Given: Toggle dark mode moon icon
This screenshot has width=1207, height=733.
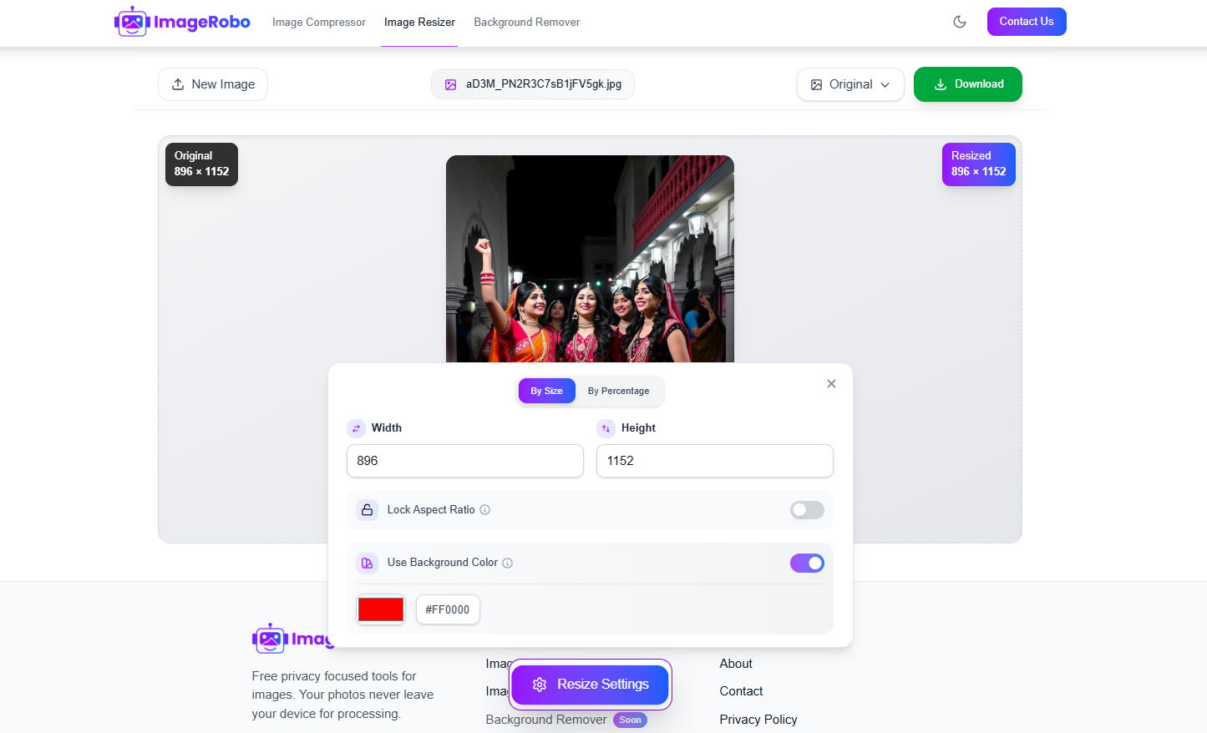Looking at the screenshot, I should point(960,22).
